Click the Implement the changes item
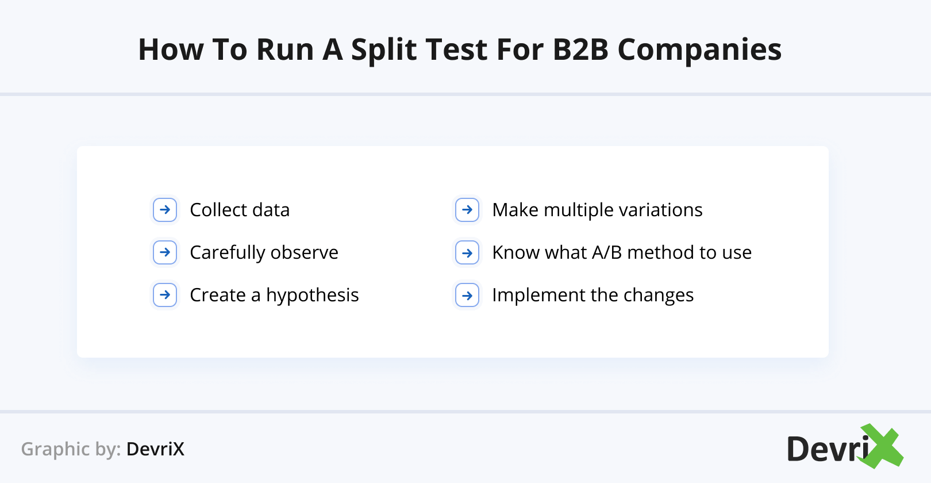931x483 pixels. 593,295
